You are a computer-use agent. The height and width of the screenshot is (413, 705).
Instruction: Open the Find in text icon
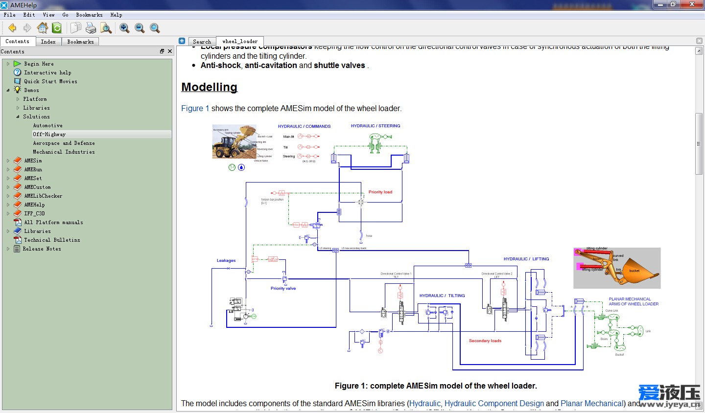(x=106, y=28)
